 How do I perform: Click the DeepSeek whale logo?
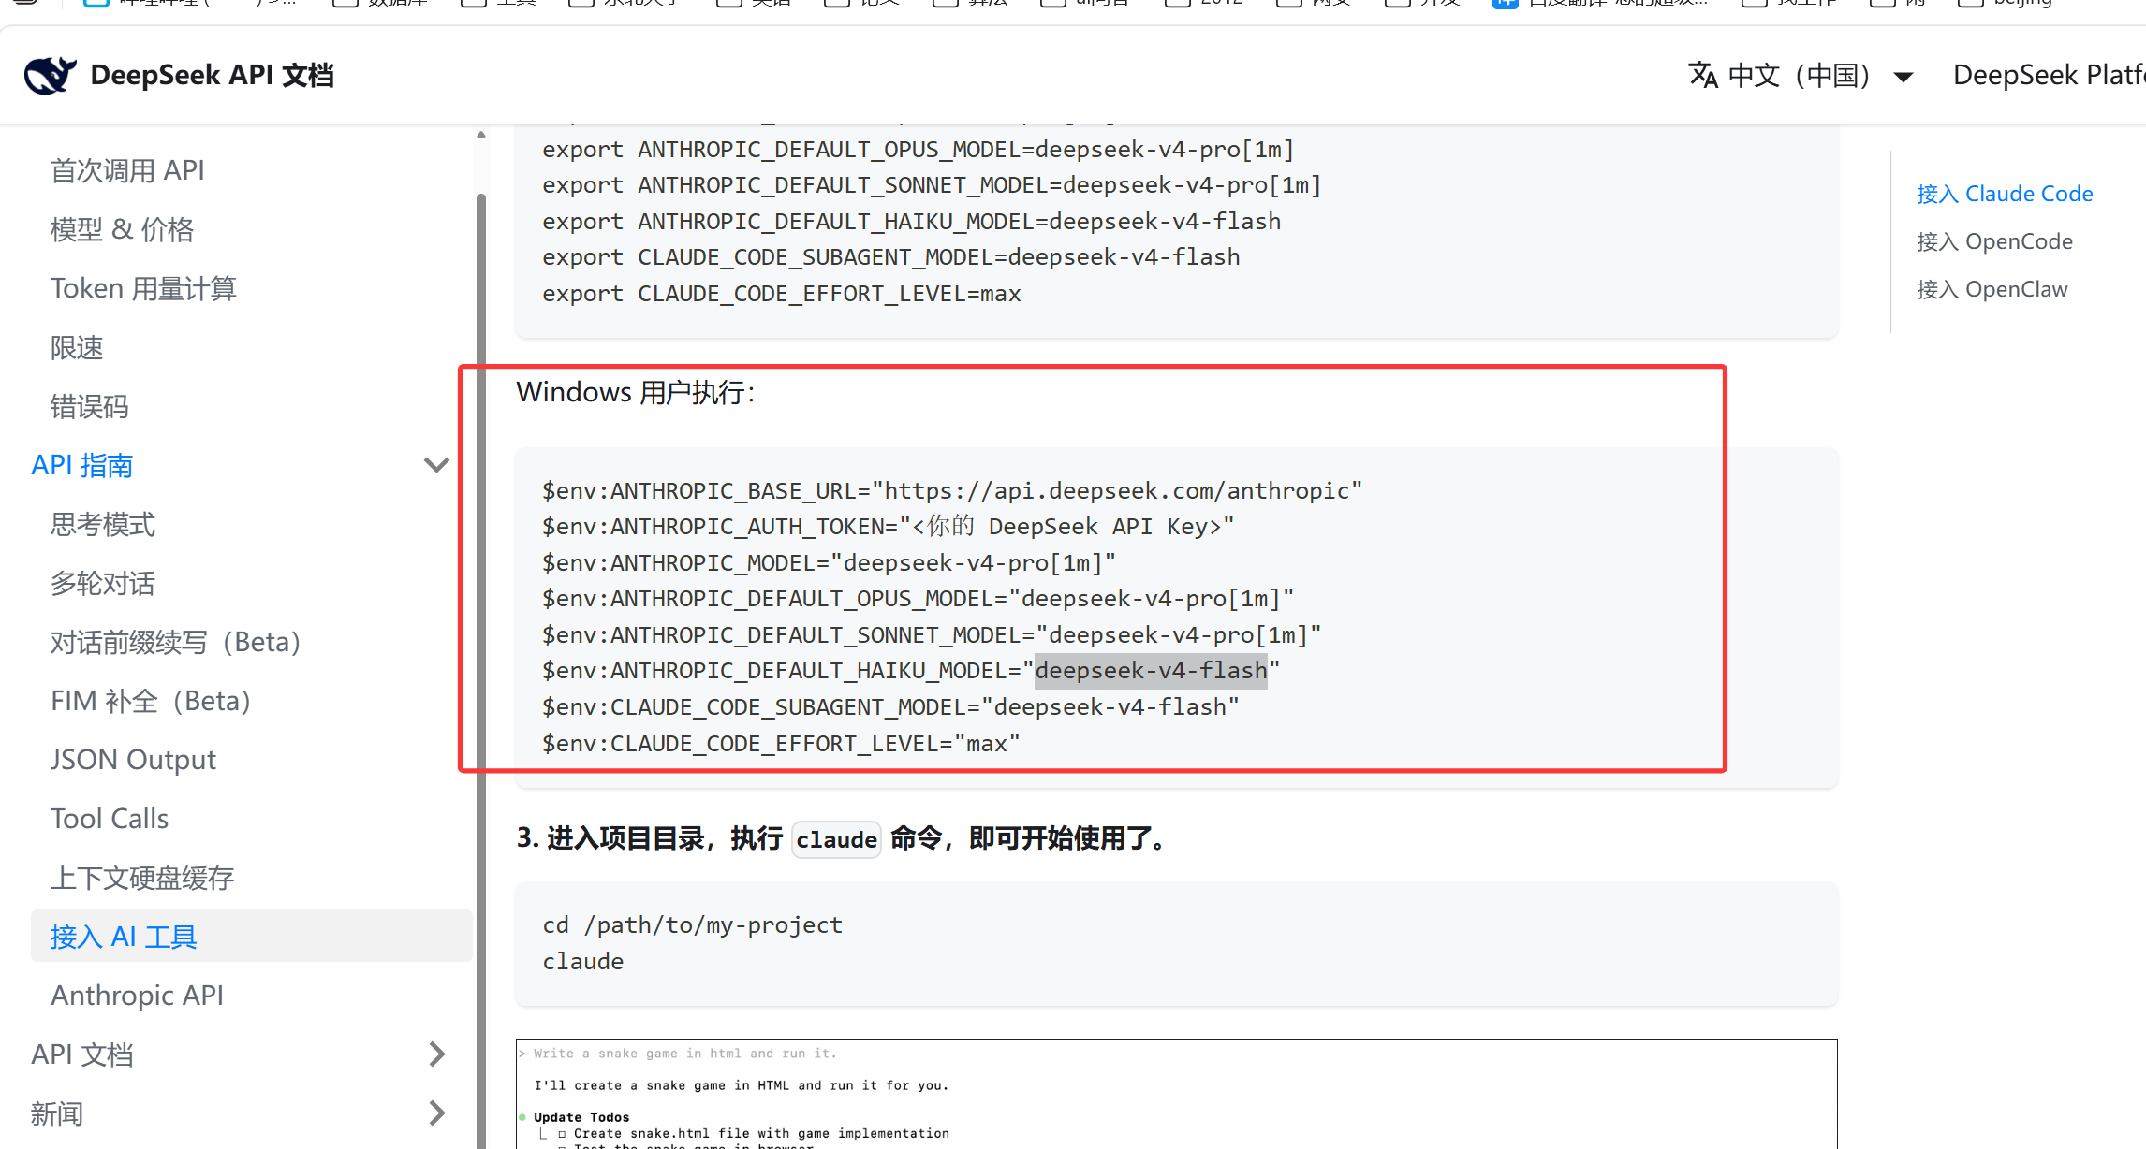click(x=51, y=75)
